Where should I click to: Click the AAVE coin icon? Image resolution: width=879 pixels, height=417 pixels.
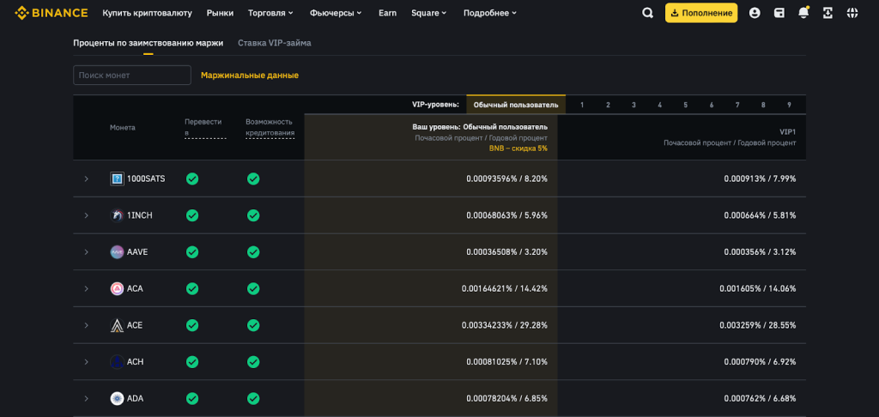(x=117, y=252)
